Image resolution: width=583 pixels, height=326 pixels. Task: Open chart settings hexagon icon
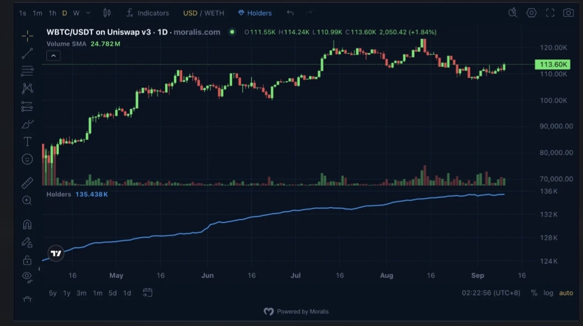(x=531, y=13)
